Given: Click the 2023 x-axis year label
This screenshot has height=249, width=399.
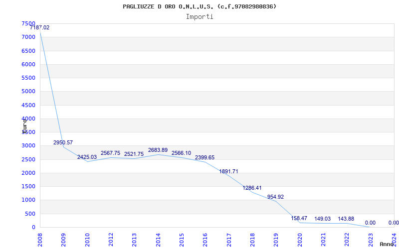Looking at the screenshot, I should (370, 240).
